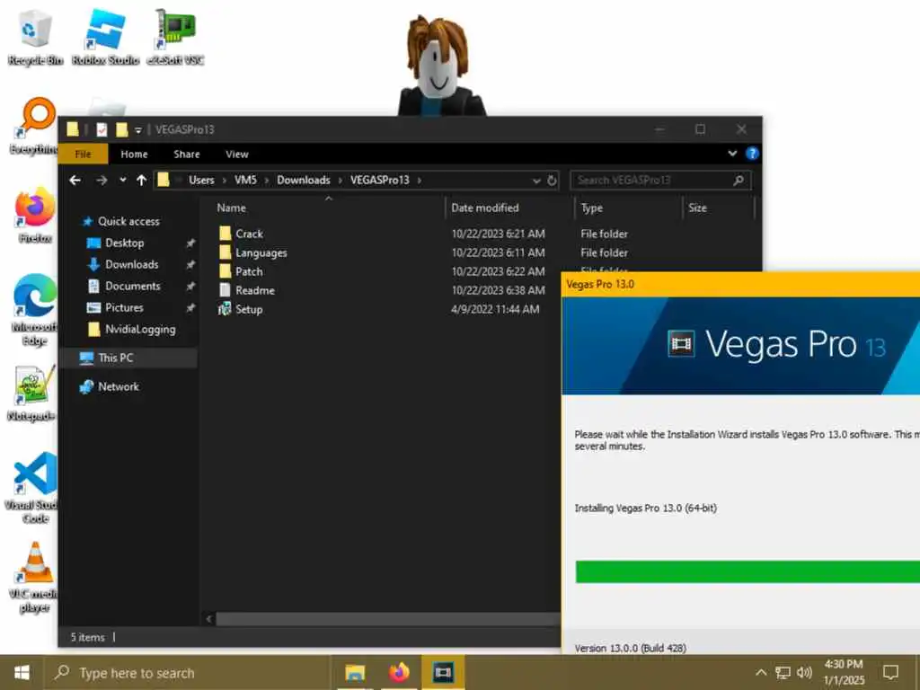This screenshot has width=920, height=690.
Task: Customize Quick Access Toolbar dropdown arrow
Action: (x=137, y=130)
